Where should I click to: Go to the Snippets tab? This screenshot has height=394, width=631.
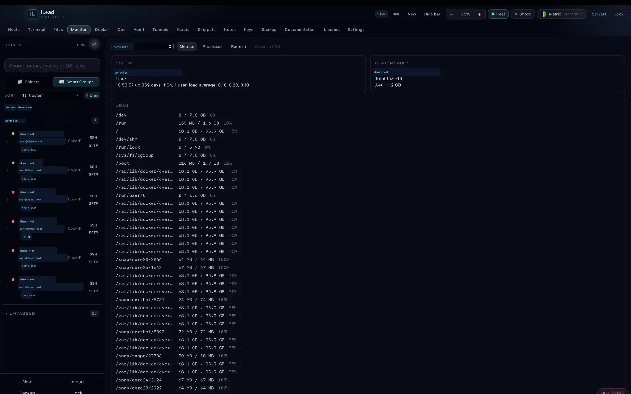coord(206,30)
